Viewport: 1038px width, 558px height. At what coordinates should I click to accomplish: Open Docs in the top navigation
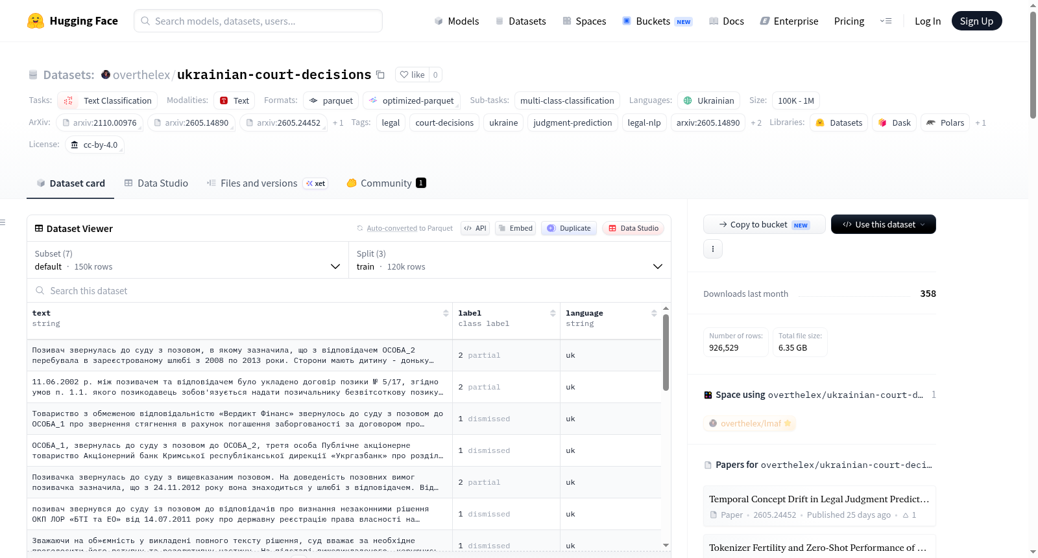pos(727,21)
